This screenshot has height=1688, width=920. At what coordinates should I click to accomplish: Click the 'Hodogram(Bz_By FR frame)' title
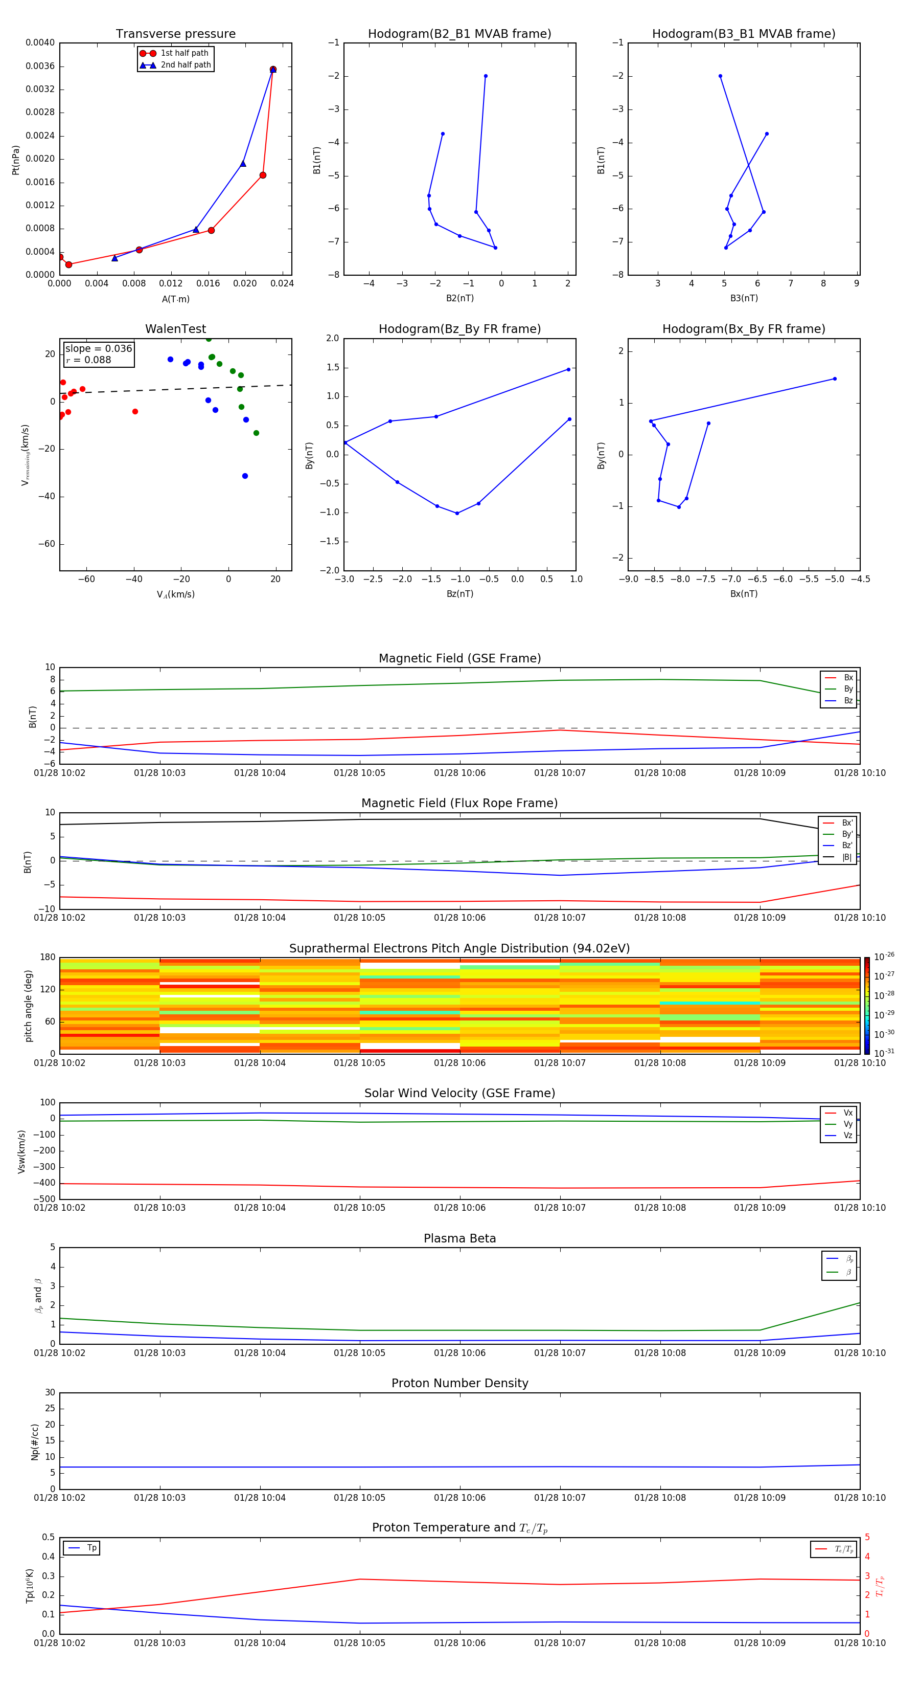coord(459,329)
